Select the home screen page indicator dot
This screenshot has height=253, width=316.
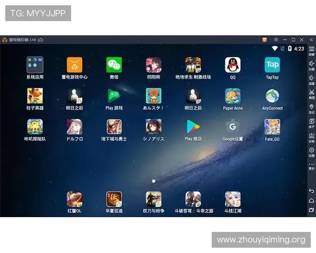pos(154,181)
